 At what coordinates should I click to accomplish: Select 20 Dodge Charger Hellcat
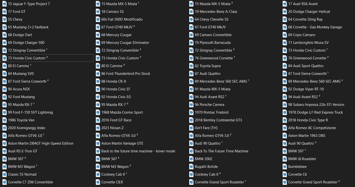pos(309,11)
